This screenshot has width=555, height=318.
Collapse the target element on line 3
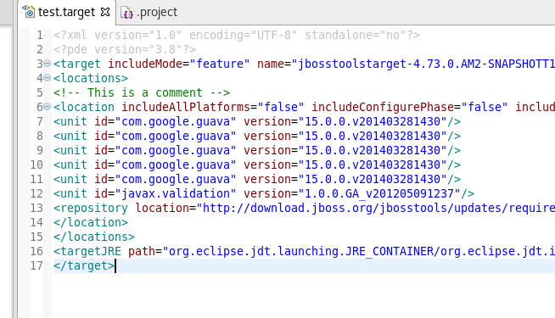(47, 64)
